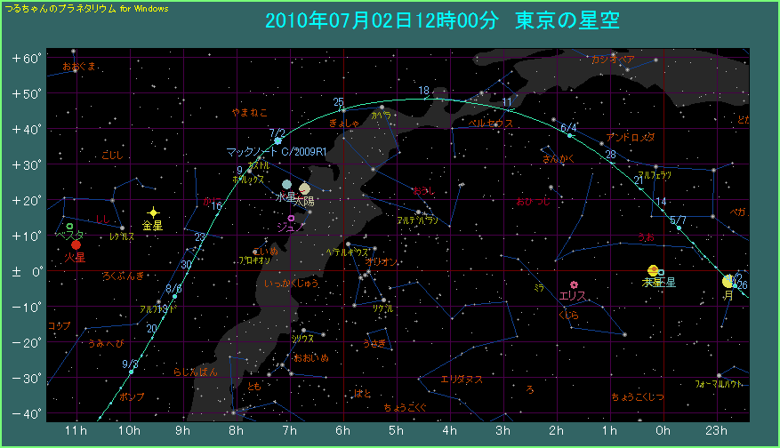Click the 東京の星空 title text
Viewport: 780px width, 448px height.
pyautogui.click(x=567, y=21)
